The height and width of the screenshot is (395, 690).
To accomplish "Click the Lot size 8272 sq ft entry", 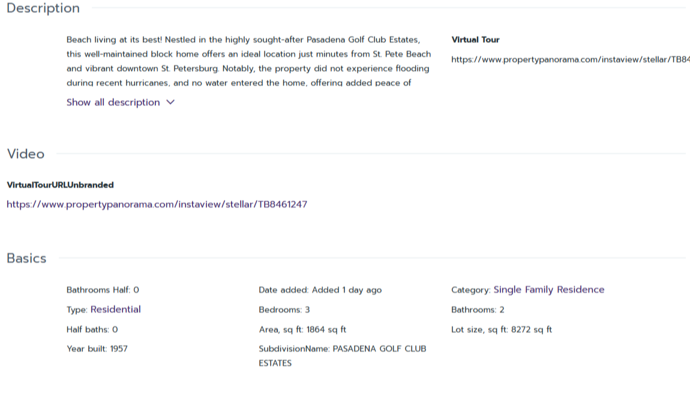I will [x=501, y=330].
